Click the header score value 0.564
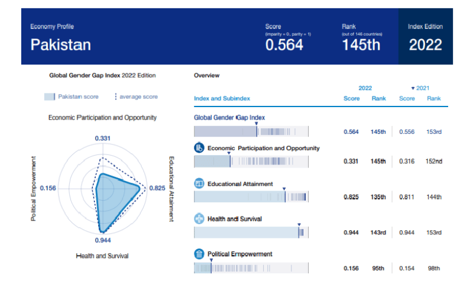The height and width of the screenshot is (284, 473). coord(284,45)
